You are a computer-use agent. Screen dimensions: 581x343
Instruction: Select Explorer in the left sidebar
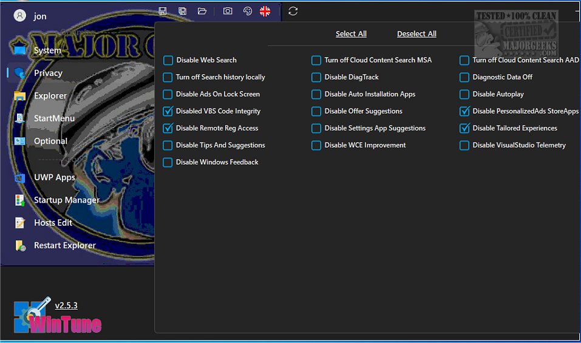coord(50,95)
